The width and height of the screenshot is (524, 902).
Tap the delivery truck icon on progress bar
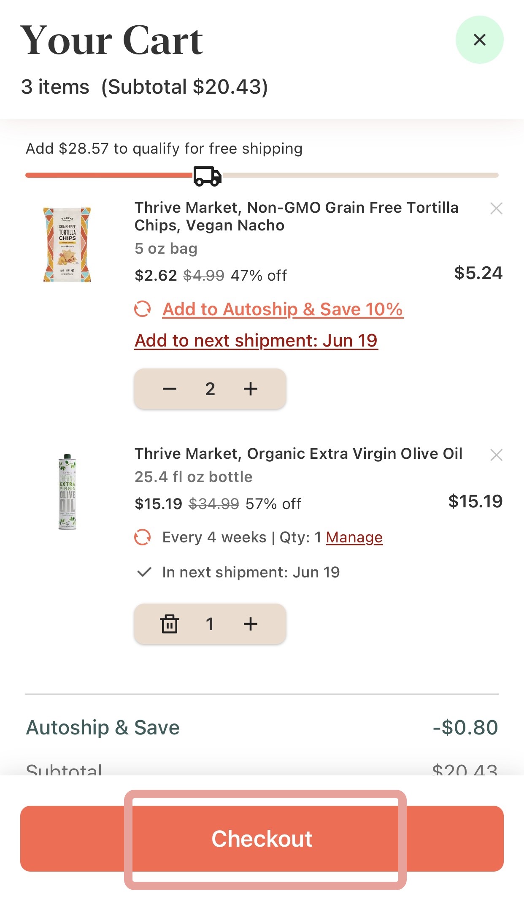click(x=207, y=176)
